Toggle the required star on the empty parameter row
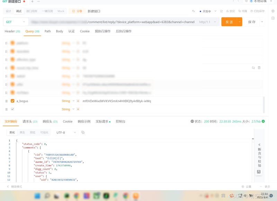The image size is (277, 201). [78, 109]
